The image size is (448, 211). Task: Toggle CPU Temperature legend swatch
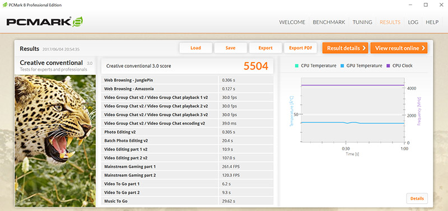297,65
